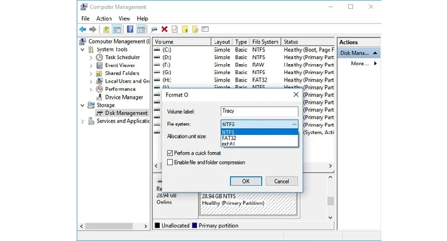
Task: Click the Forward arrow toolbar icon
Action: [93, 30]
